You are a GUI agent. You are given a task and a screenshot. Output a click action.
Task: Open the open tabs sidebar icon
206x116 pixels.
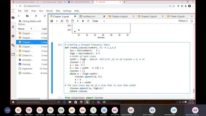click(x=13, y=54)
